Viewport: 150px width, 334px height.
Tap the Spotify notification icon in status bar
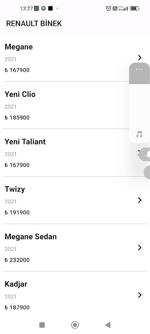pyautogui.click(x=43, y=8)
